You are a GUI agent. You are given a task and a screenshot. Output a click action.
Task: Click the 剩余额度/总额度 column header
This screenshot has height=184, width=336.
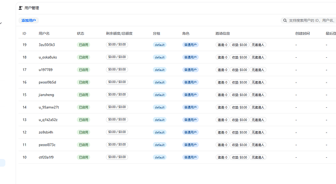point(119,33)
